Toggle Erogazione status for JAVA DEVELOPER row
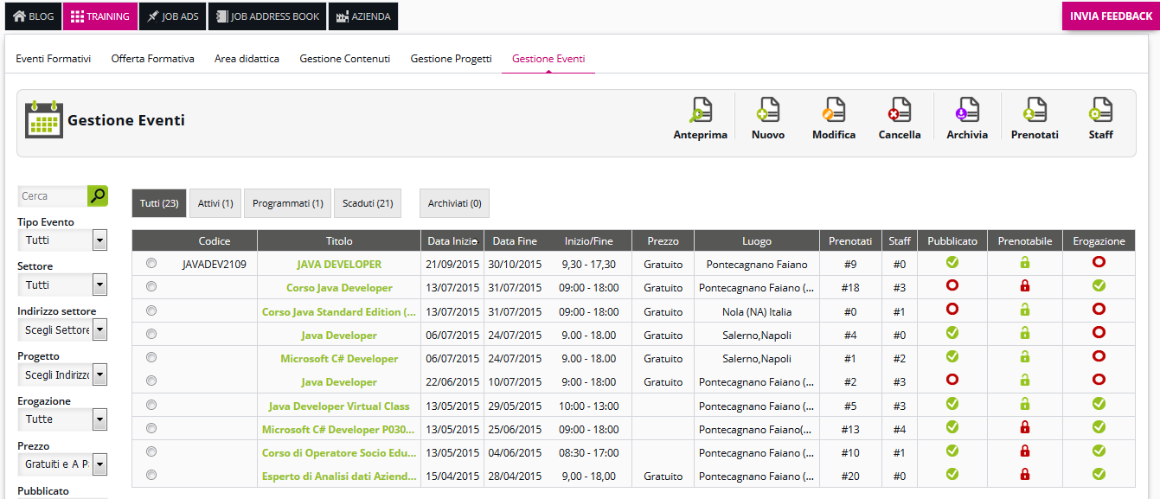Viewport: 1160px width, 499px height. click(1099, 262)
